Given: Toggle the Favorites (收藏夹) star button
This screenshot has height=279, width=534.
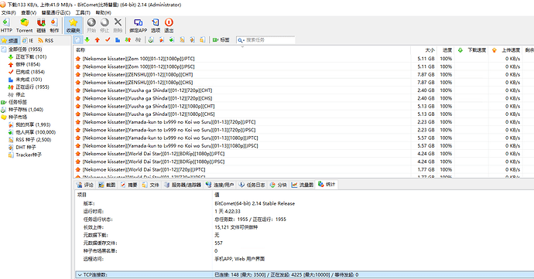Looking at the screenshot, I should click(x=74, y=26).
